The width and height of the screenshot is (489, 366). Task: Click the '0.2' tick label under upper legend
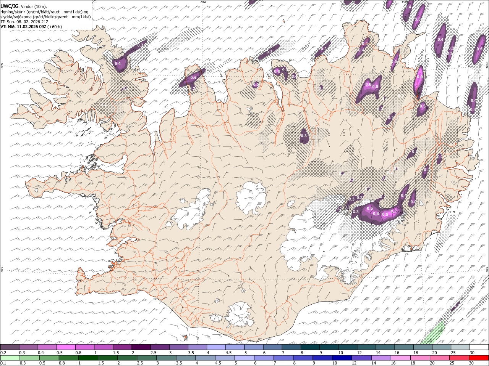[x=3, y=353]
